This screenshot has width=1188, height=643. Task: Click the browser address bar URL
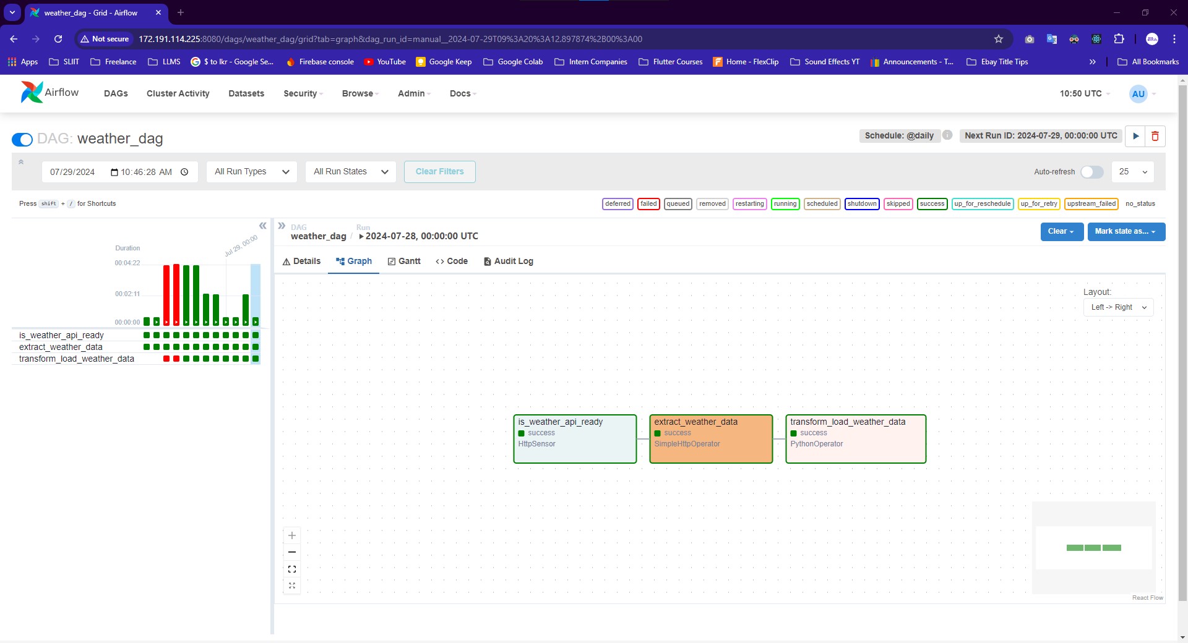point(390,39)
